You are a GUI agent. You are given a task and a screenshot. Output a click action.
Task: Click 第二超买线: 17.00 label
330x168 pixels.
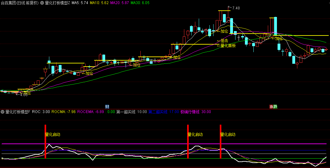coord(164,112)
